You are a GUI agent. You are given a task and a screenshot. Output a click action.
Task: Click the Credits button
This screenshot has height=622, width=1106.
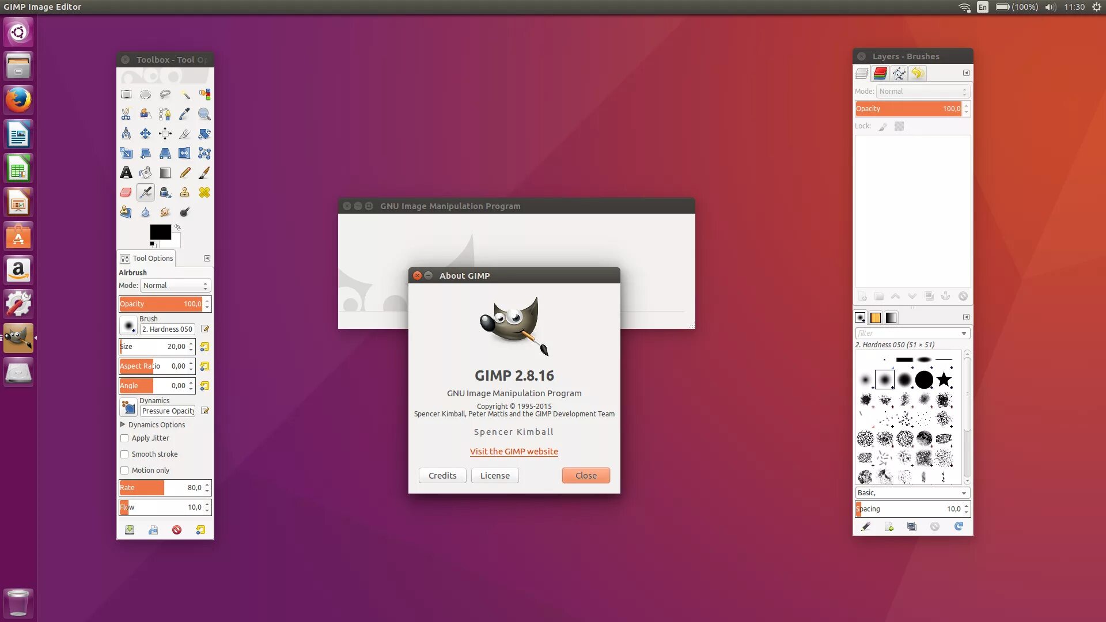point(442,476)
